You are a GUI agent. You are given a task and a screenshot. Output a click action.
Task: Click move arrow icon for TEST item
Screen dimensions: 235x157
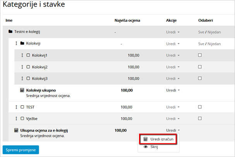tap(16, 107)
